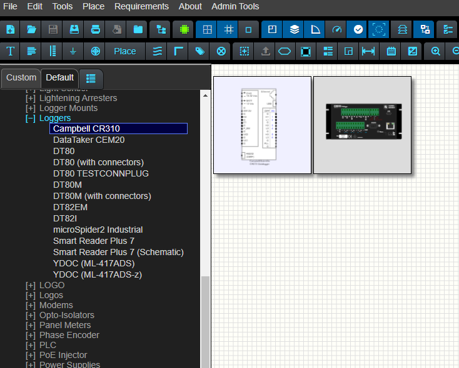
Task: Expand the LOGO category
Action: (x=31, y=285)
